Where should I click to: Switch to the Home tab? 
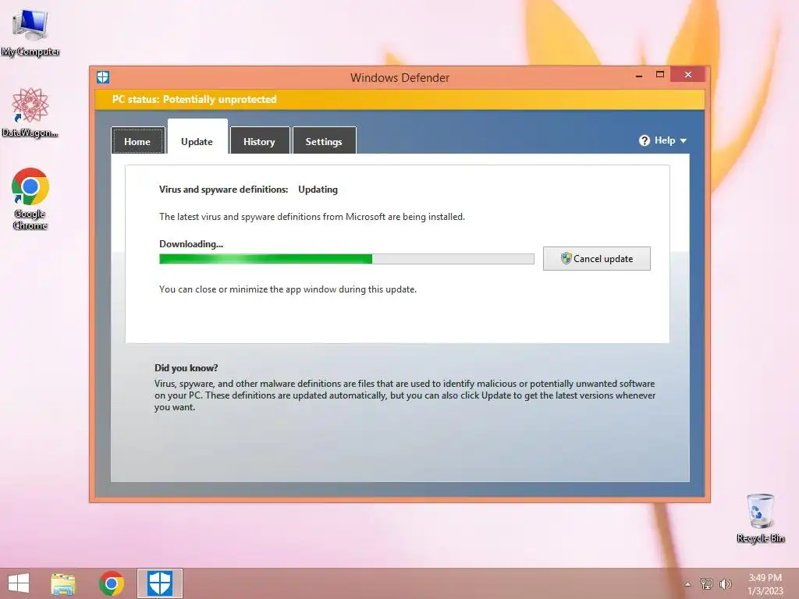coord(137,141)
